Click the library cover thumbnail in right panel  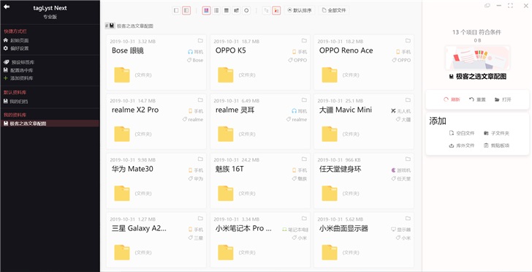[477, 58]
